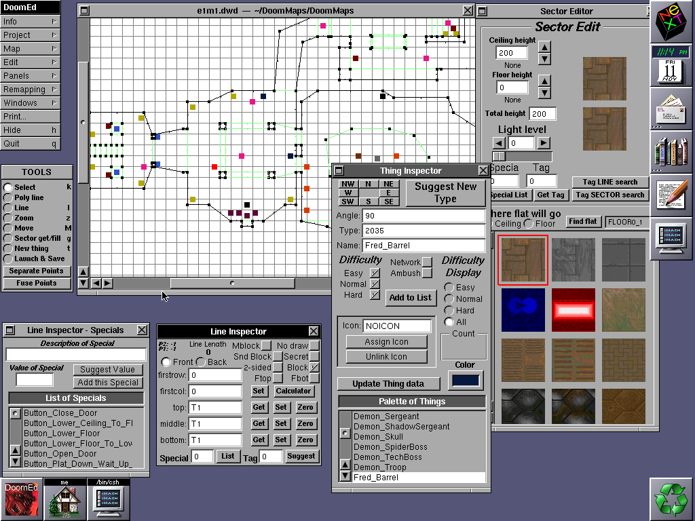Expand the Remapping submenu
The height and width of the screenshot is (521, 695).
(30, 90)
